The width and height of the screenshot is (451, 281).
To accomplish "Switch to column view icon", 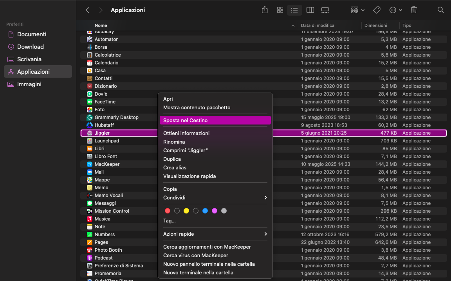I will coord(310,10).
